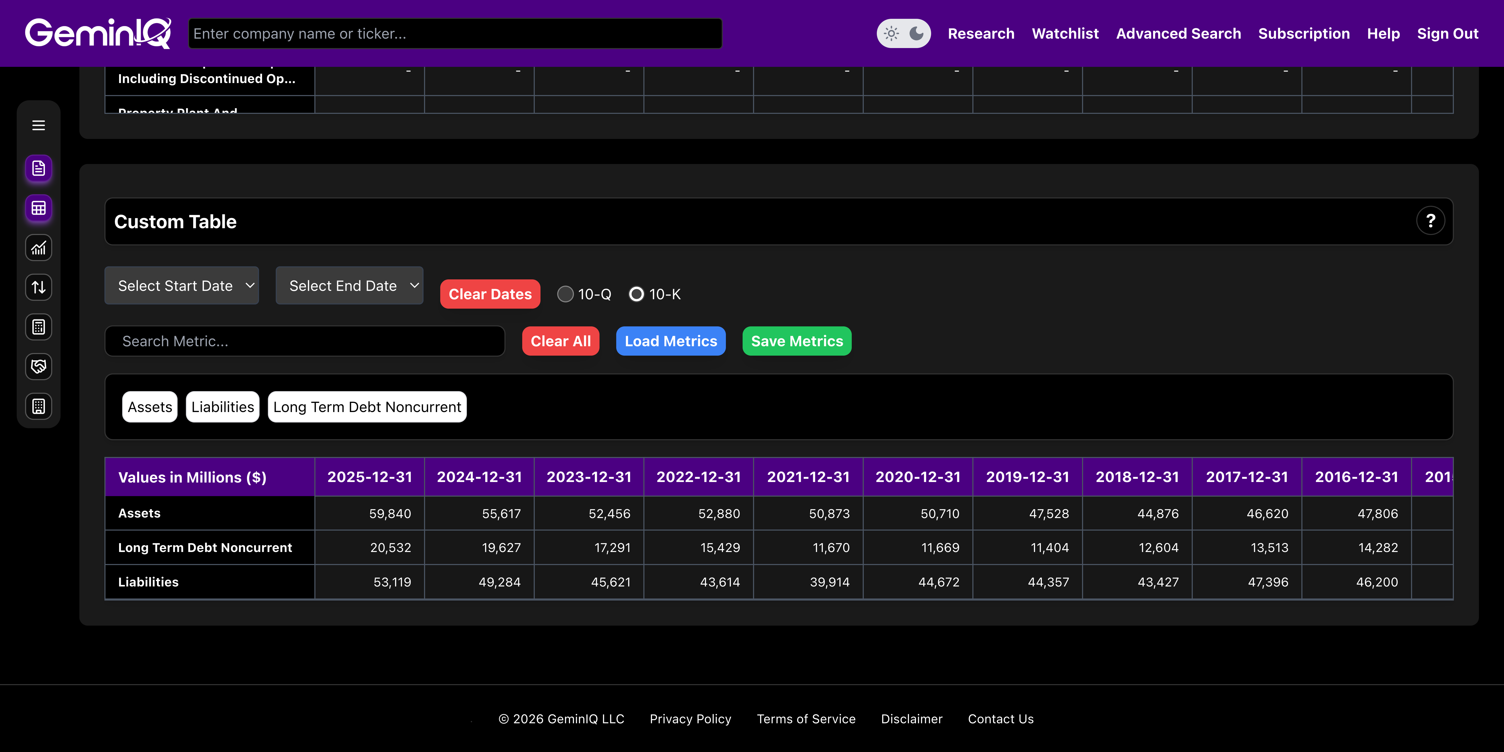The image size is (1504, 752).
Task: Open the calculator sidebar icon
Action: coord(39,327)
